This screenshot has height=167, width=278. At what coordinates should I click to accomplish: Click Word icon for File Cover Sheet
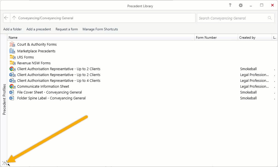[12, 92]
